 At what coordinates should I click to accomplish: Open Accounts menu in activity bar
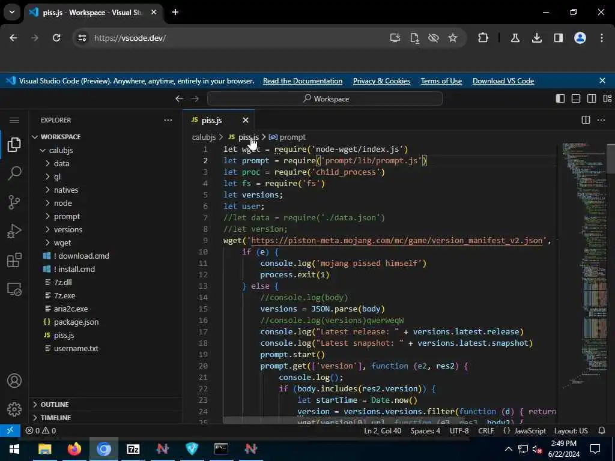(14, 381)
